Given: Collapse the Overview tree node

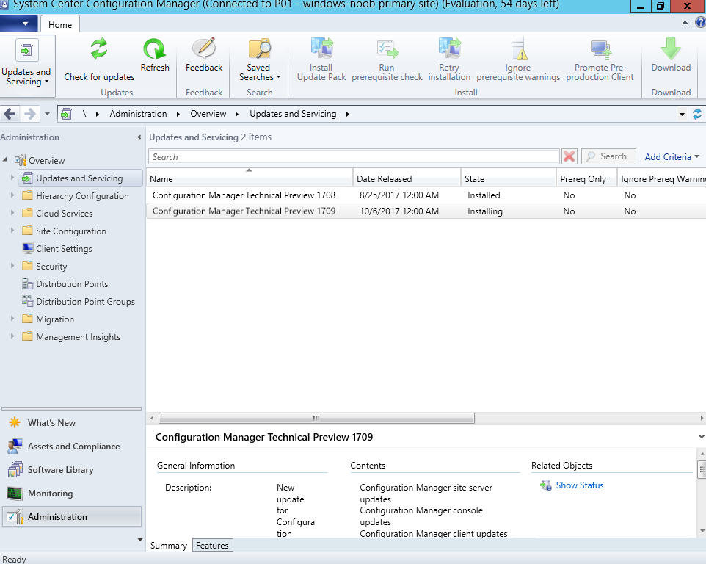Looking at the screenshot, I should click(5, 160).
